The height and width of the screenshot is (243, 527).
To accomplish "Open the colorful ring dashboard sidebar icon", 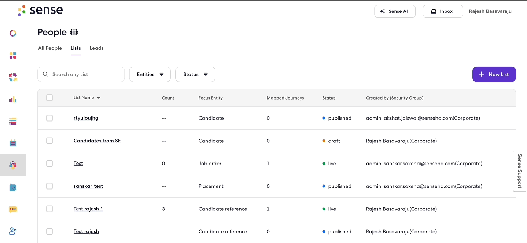I will click(13, 33).
